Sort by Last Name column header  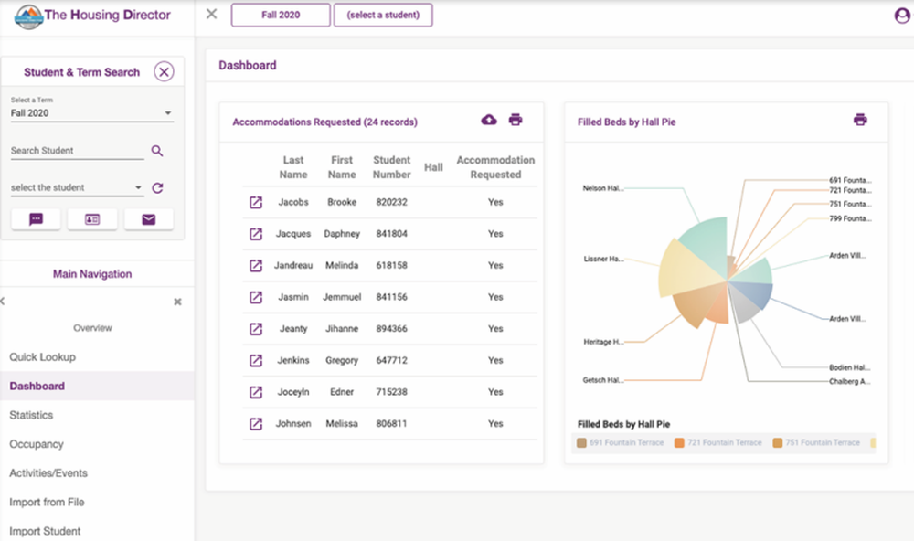point(293,167)
